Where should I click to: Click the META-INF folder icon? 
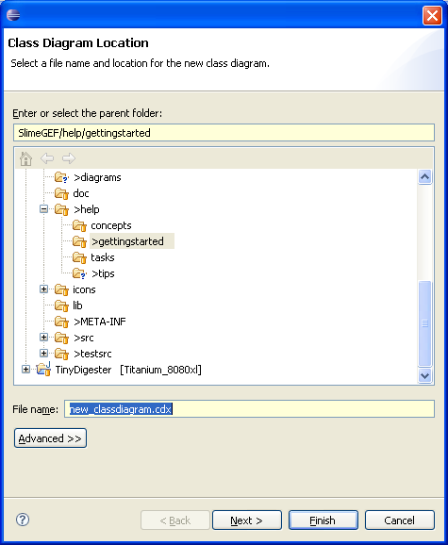(61, 322)
